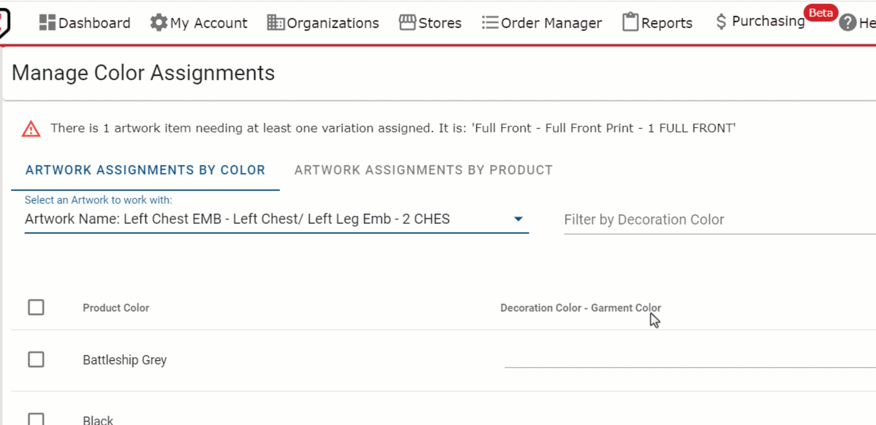Click the Reports clipboard icon
This screenshot has width=876, height=425.
click(631, 22)
